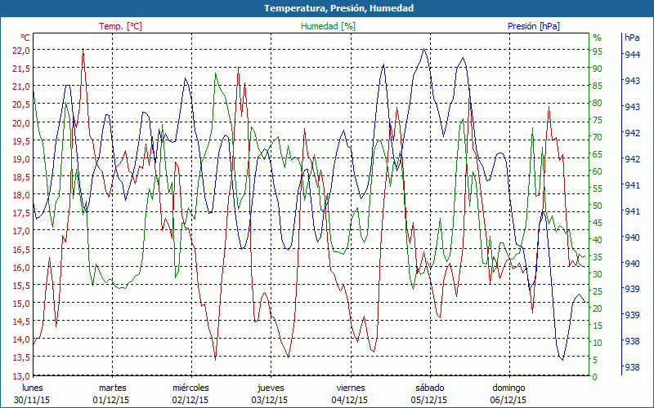Viewport: 654px width, 408px height.
Task: Select the red Temp. [ºC] legend label
Action: point(120,26)
